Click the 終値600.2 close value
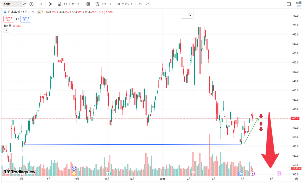Viewport: 302px width, 183px height. coord(91,12)
